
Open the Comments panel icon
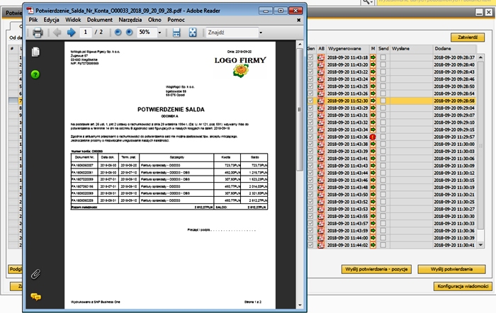tap(35, 297)
